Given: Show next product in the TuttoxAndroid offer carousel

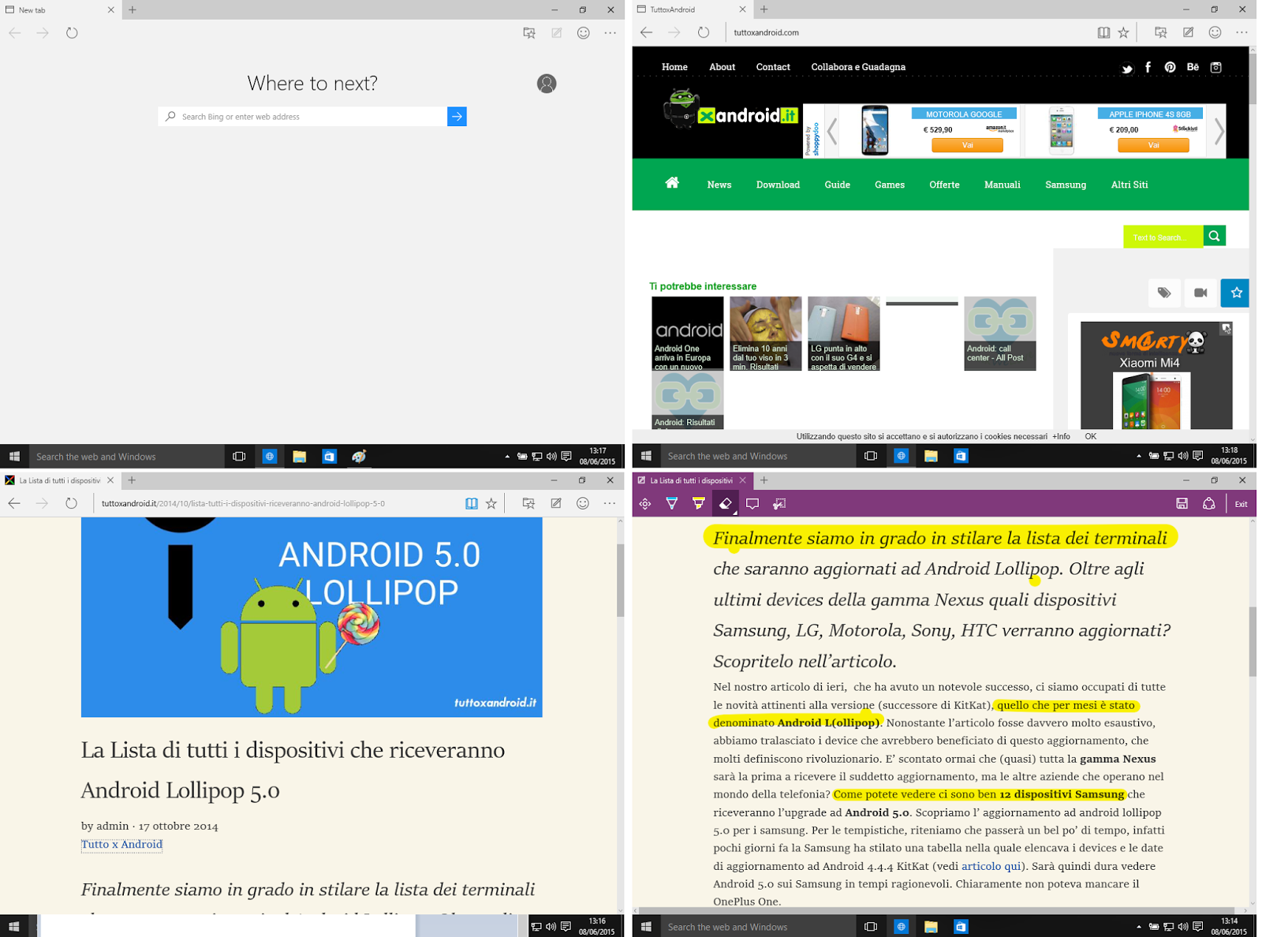Looking at the screenshot, I should pyautogui.click(x=1219, y=131).
